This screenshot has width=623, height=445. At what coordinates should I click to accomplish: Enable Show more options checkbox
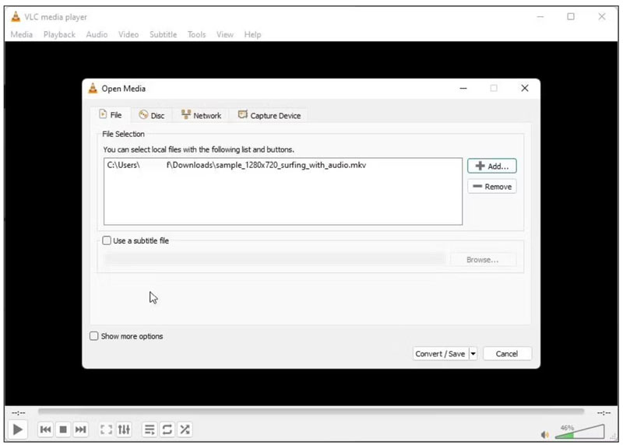(93, 336)
